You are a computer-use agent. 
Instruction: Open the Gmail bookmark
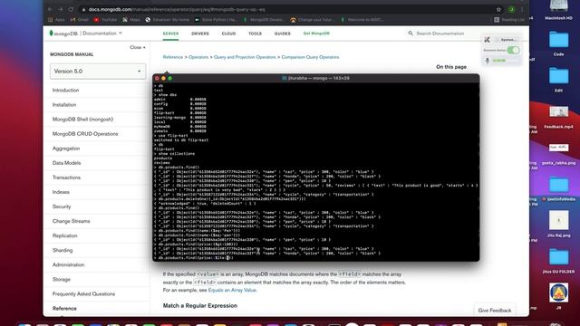[79, 20]
